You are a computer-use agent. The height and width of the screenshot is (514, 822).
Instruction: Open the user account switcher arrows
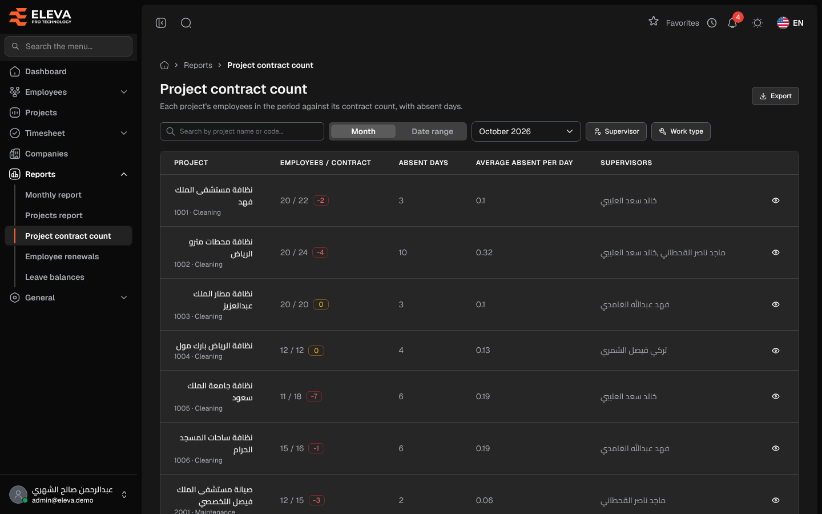[124, 495]
